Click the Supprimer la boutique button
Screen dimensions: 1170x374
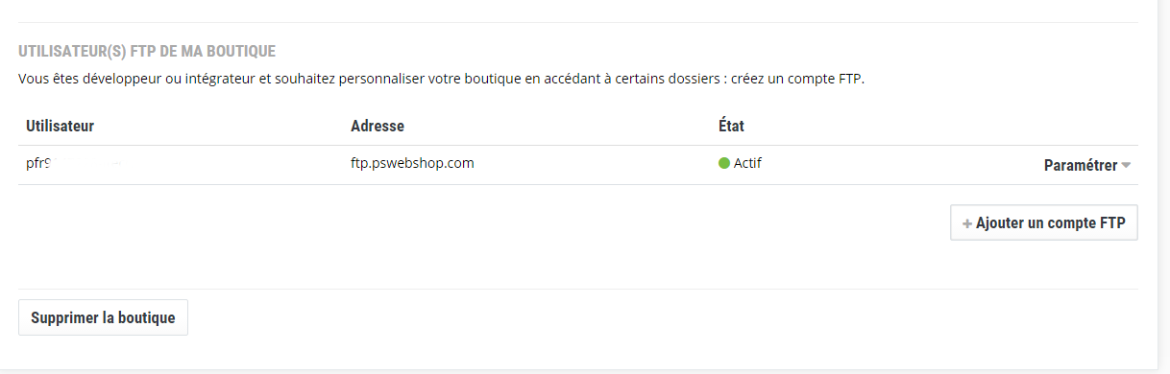(103, 317)
